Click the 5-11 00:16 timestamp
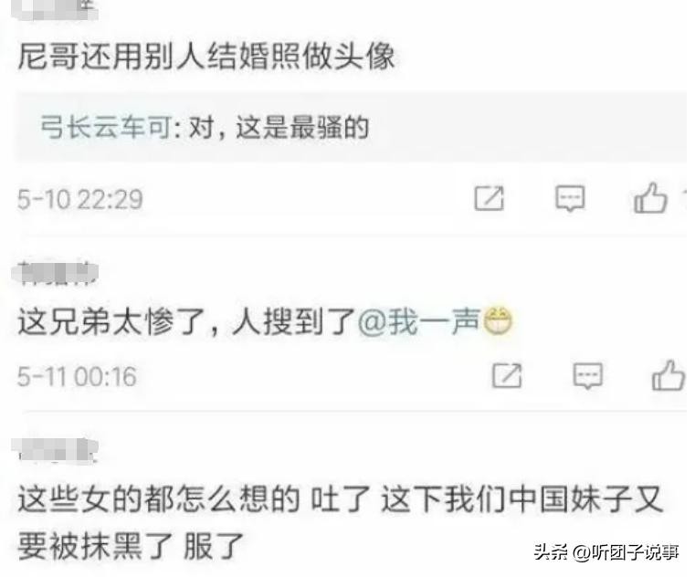 (x=77, y=377)
